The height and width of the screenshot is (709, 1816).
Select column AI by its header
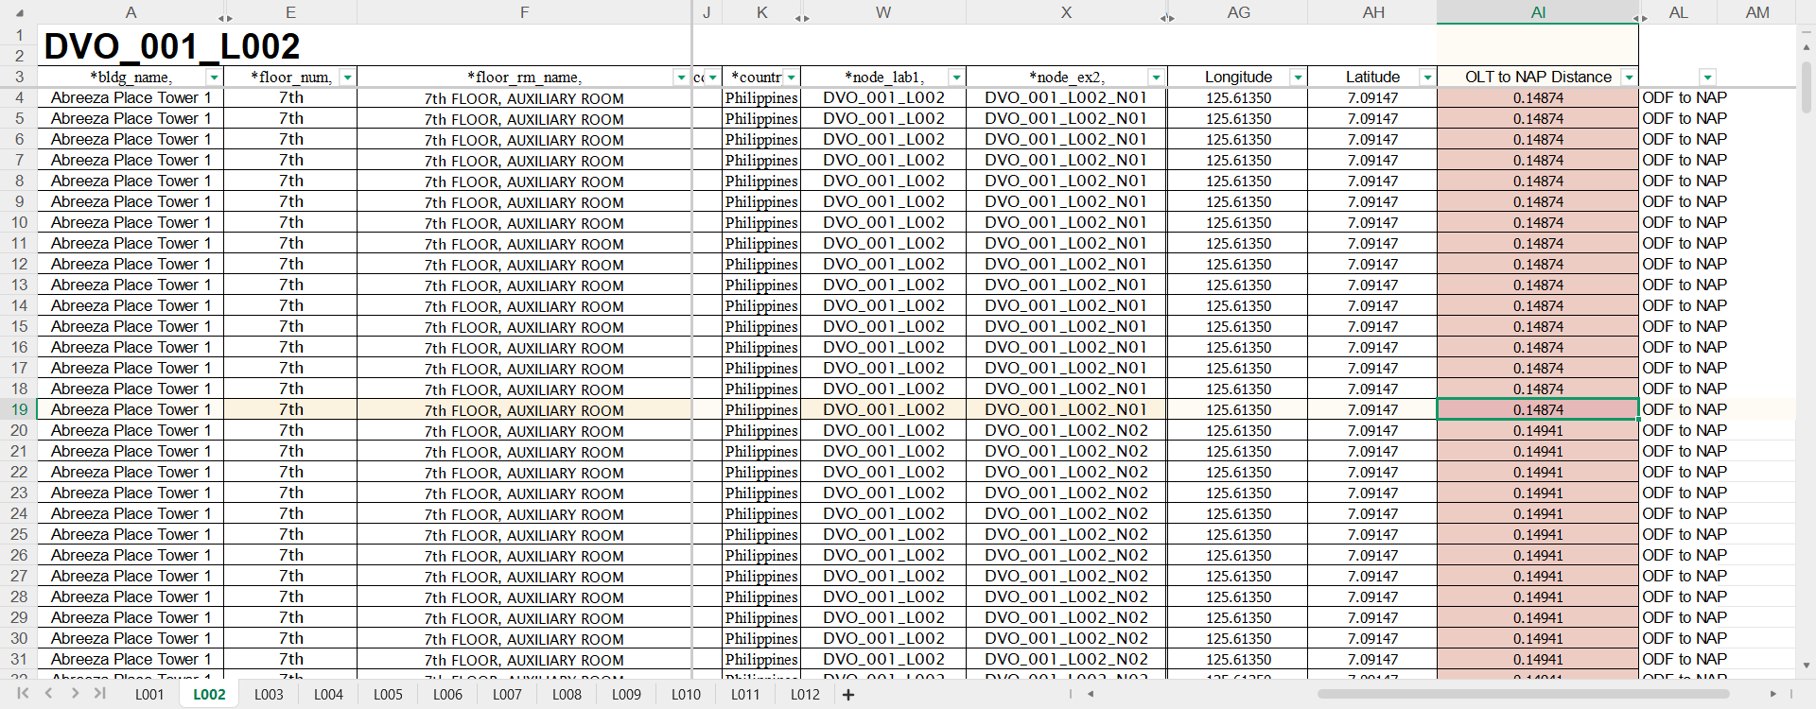[x=1538, y=12]
